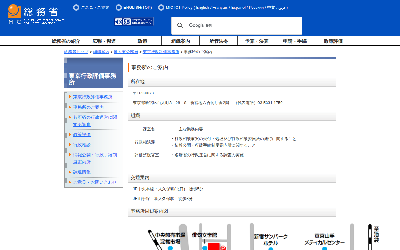Open ご意見・お問い合わせ sidebar link

point(95,182)
